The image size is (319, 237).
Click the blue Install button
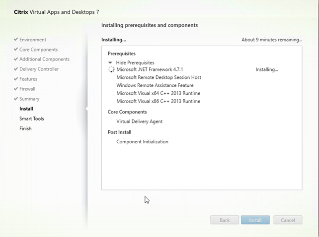tap(255, 220)
